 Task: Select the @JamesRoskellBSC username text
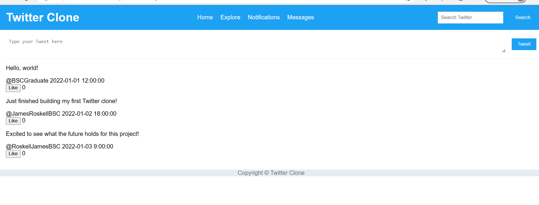(33, 114)
